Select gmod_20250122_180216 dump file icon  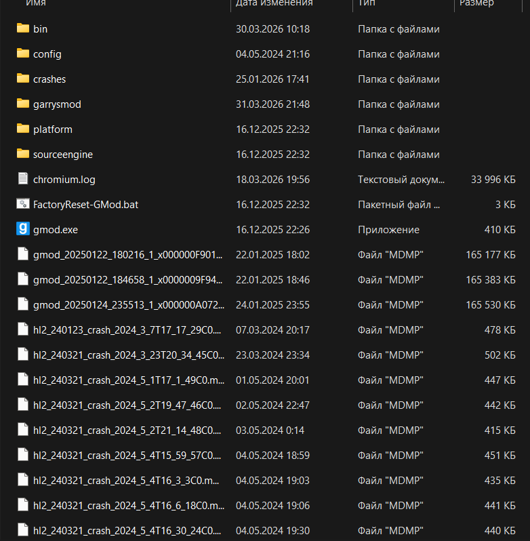[23, 254]
